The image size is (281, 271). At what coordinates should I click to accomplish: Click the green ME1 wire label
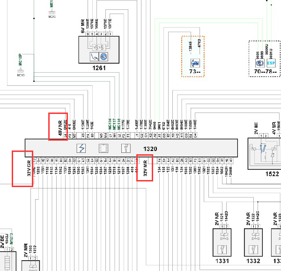click(52, 4)
